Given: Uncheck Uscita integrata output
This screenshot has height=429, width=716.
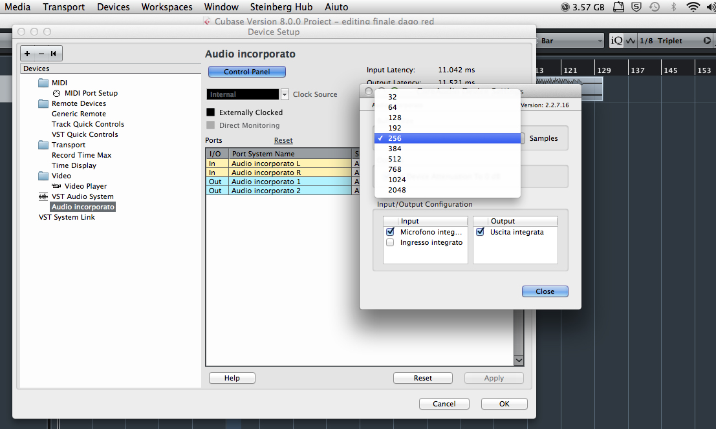Looking at the screenshot, I should point(481,231).
